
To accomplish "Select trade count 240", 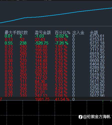I will point(23,47).
